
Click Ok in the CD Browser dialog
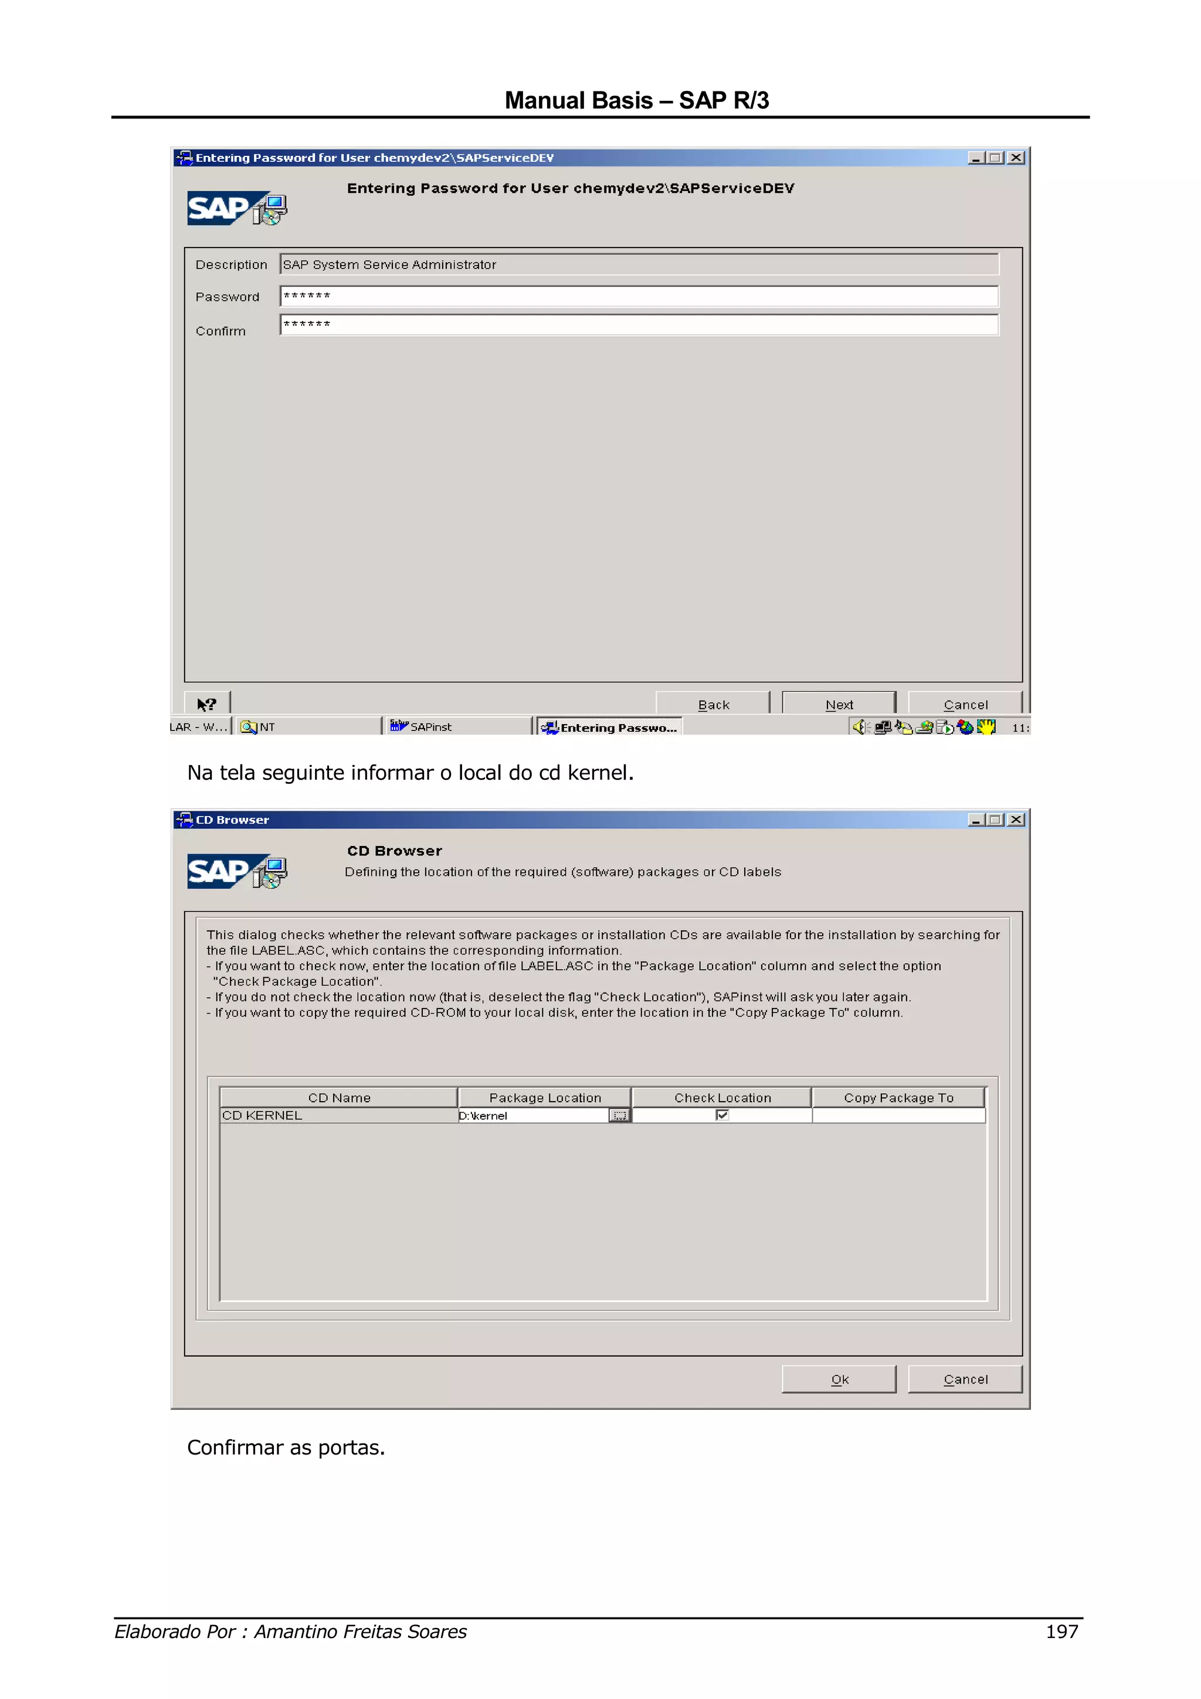click(x=839, y=1379)
